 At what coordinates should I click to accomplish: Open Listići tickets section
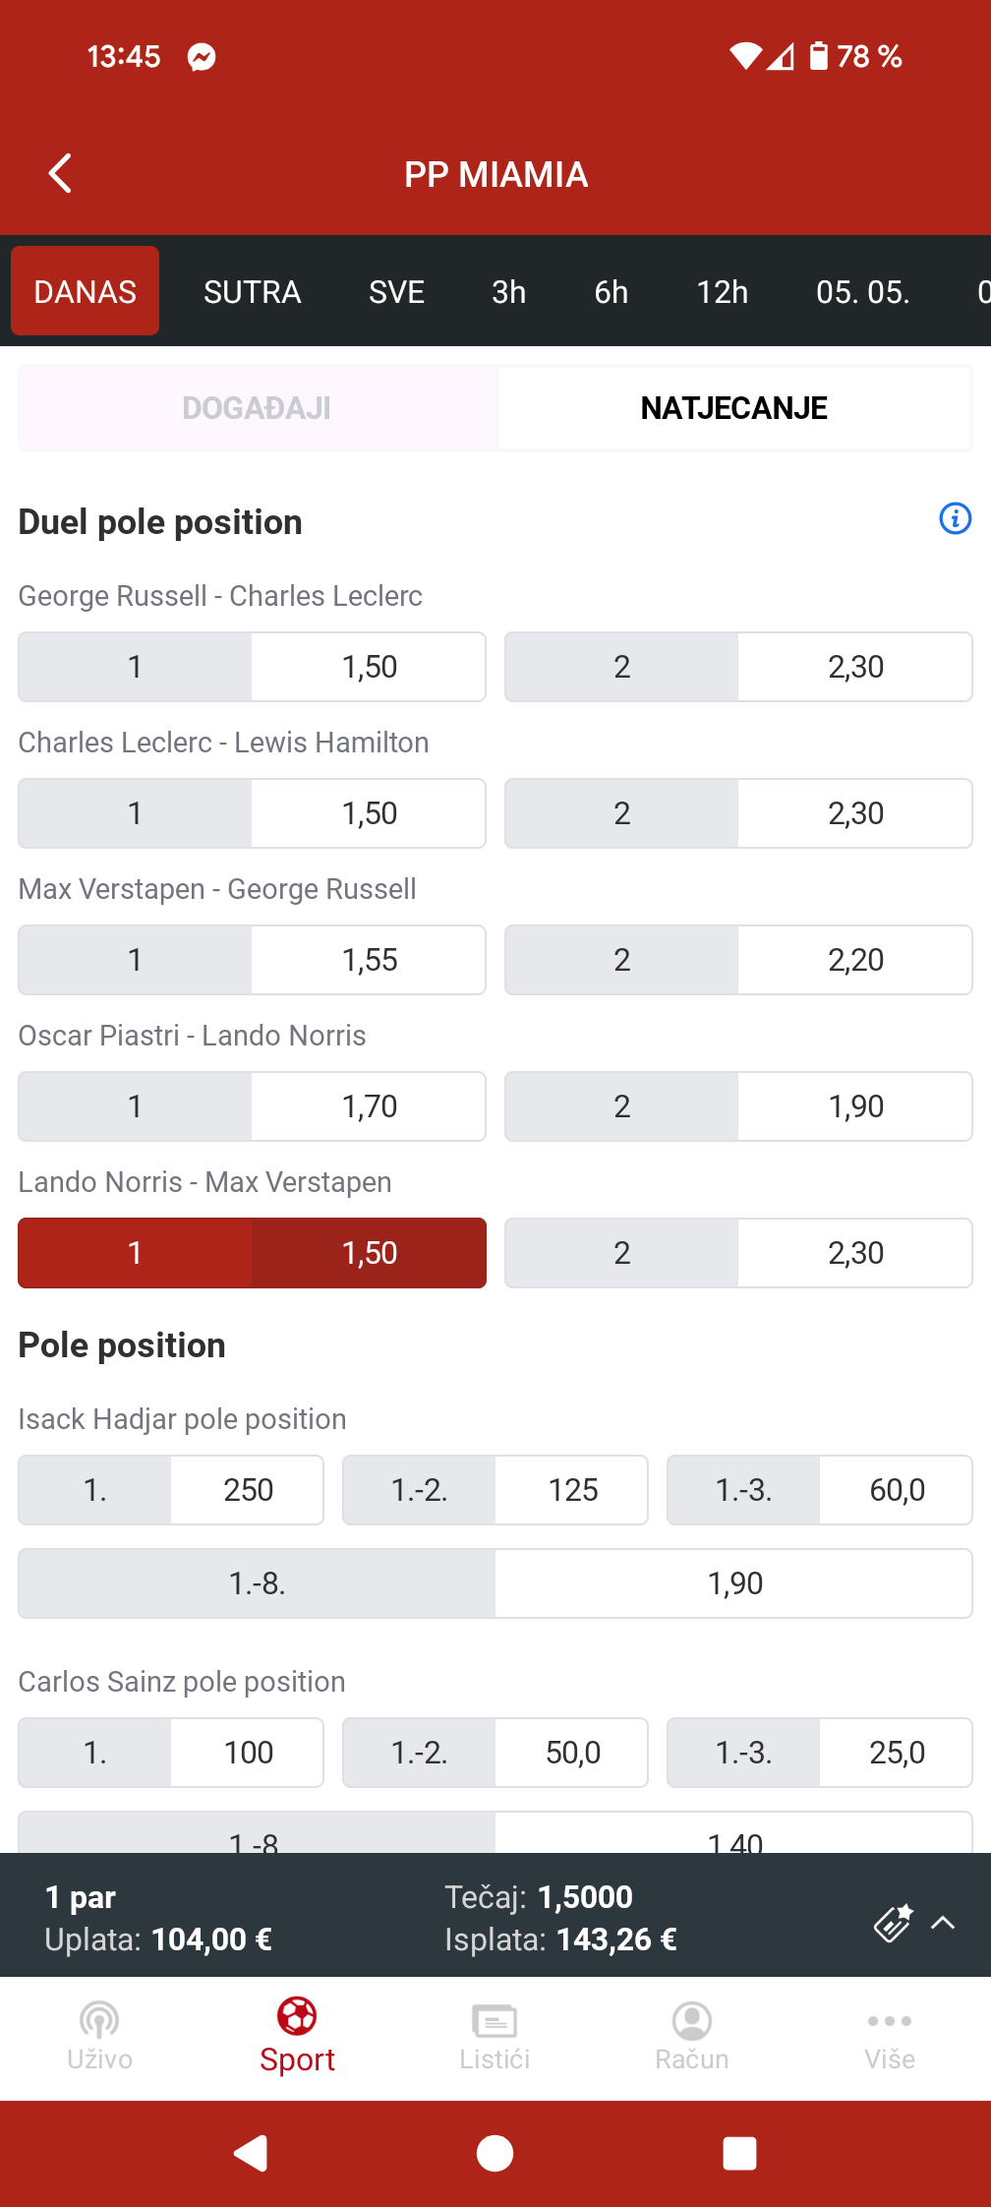click(495, 2036)
